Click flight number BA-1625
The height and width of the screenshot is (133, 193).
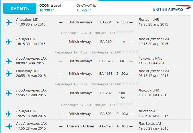(106, 61)
